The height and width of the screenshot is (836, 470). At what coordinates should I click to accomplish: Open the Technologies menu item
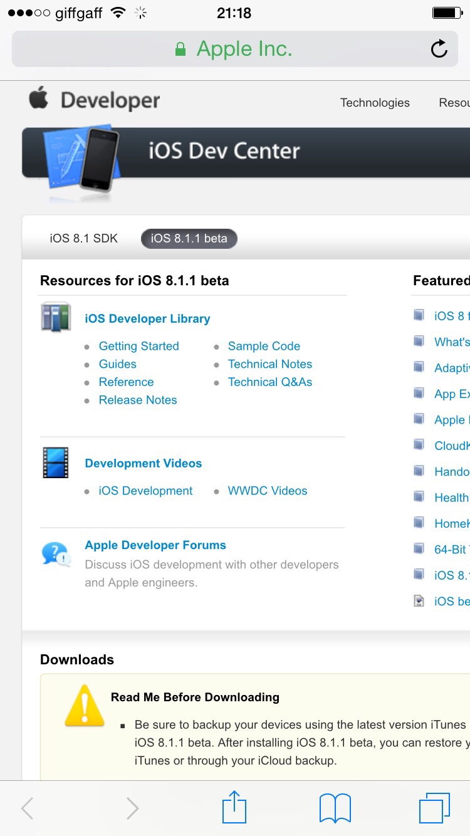(375, 103)
